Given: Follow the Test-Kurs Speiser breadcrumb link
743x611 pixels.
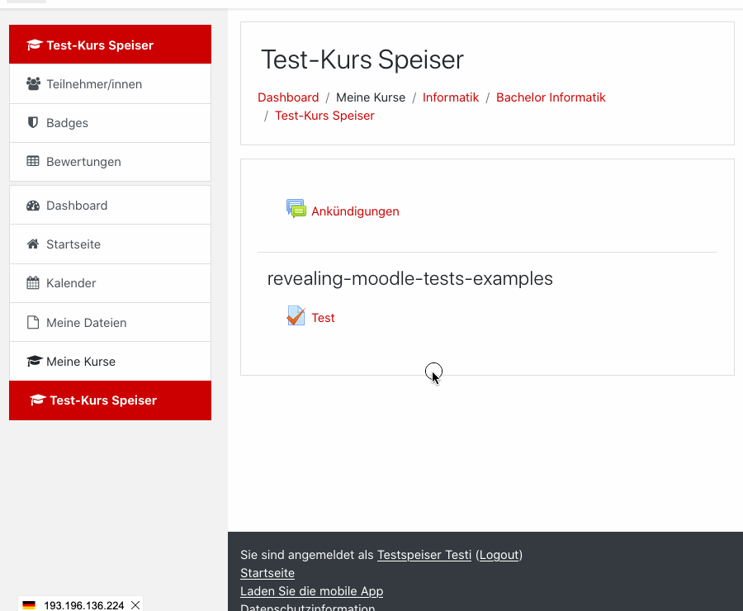Looking at the screenshot, I should [324, 116].
